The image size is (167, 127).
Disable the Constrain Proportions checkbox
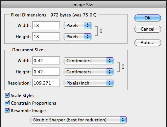pos(7,103)
